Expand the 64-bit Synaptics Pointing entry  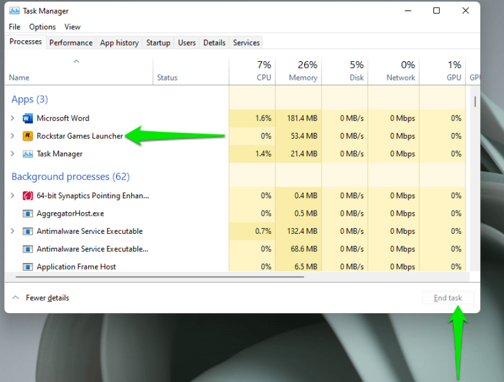[13, 196]
